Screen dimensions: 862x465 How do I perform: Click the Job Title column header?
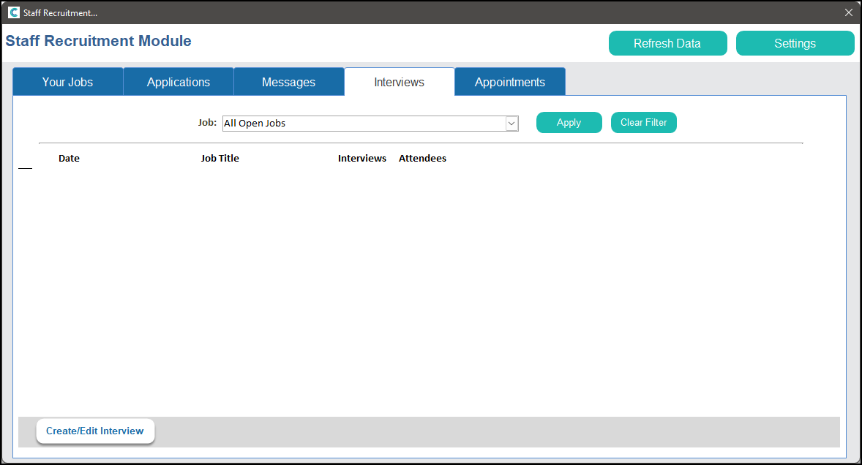tap(220, 158)
